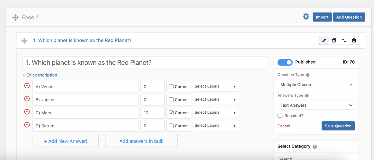Enable the Required? checkbox

pyautogui.click(x=280, y=115)
